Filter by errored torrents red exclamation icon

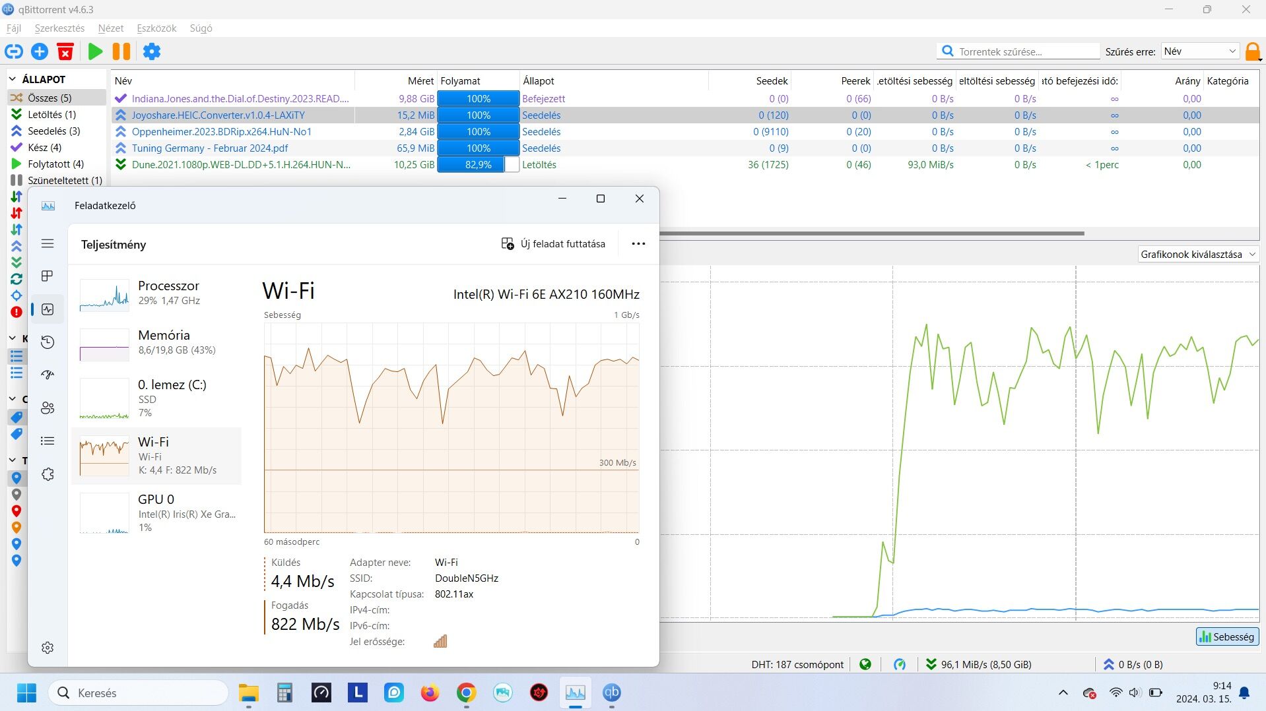click(17, 312)
